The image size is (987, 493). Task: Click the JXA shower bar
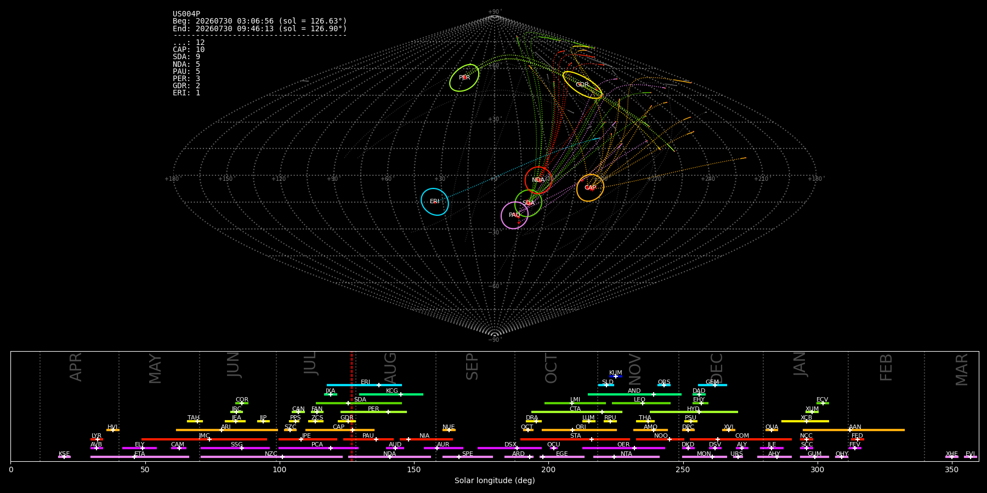point(330,394)
